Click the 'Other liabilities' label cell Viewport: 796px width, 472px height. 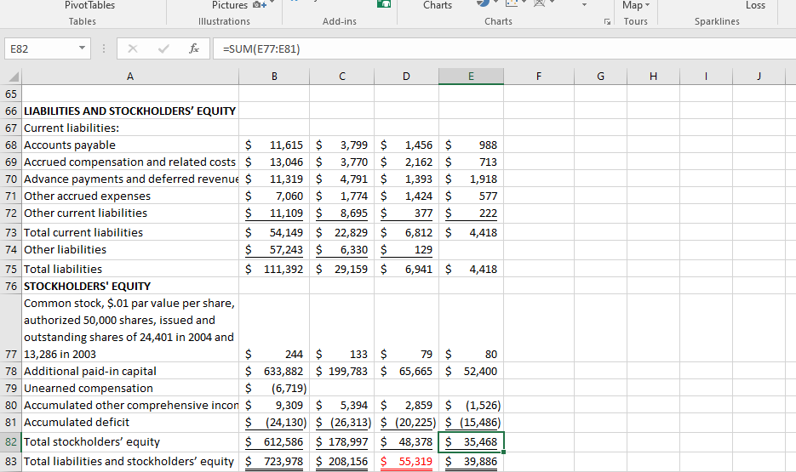click(x=130, y=249)
